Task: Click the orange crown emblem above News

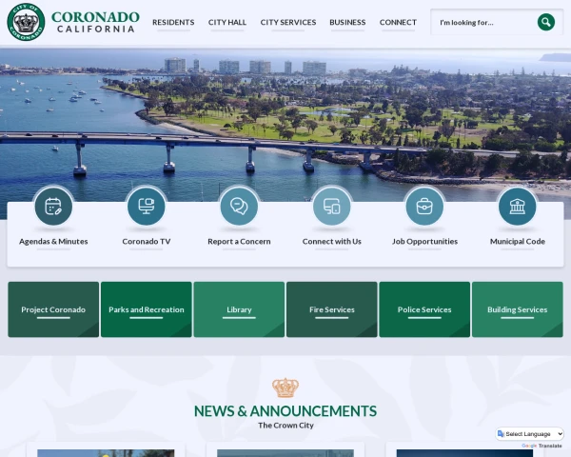Action: pos(285,387)
